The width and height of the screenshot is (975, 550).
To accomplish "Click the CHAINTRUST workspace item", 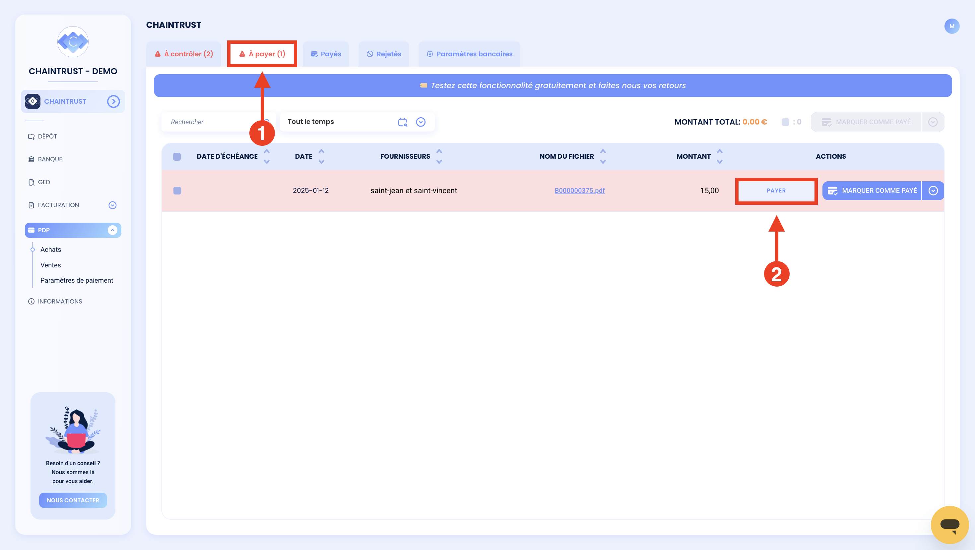I will coord(73,101).
